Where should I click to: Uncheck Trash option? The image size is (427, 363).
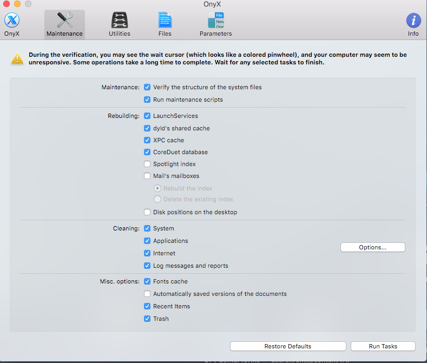click(147, 319)
